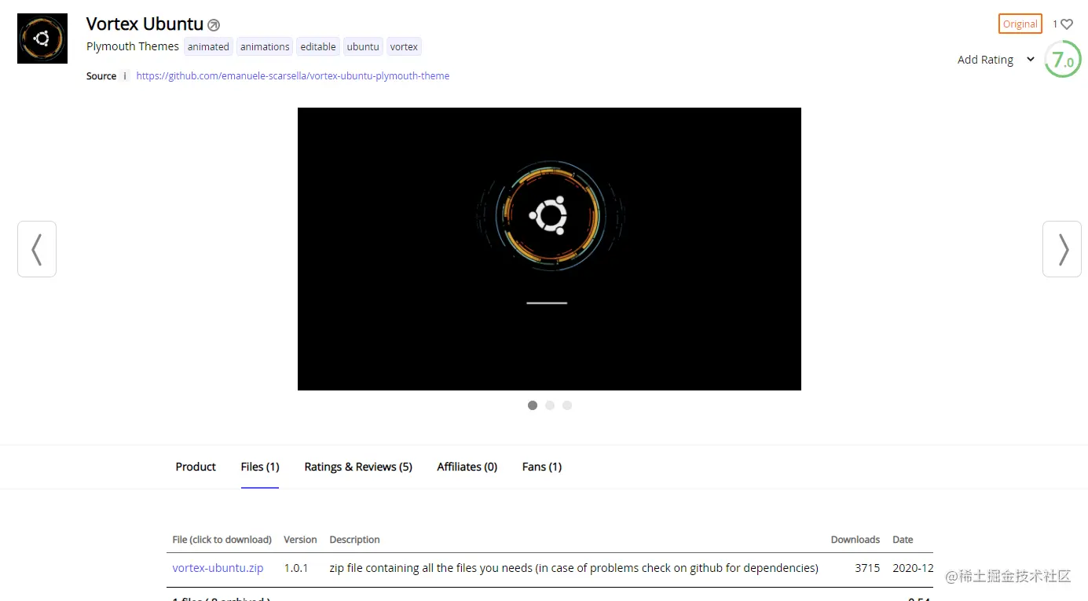Image resolution: width=1088 pixels, height=601 pixels.
Task: Select the first carousel dot
Action: tap(533, 405)
